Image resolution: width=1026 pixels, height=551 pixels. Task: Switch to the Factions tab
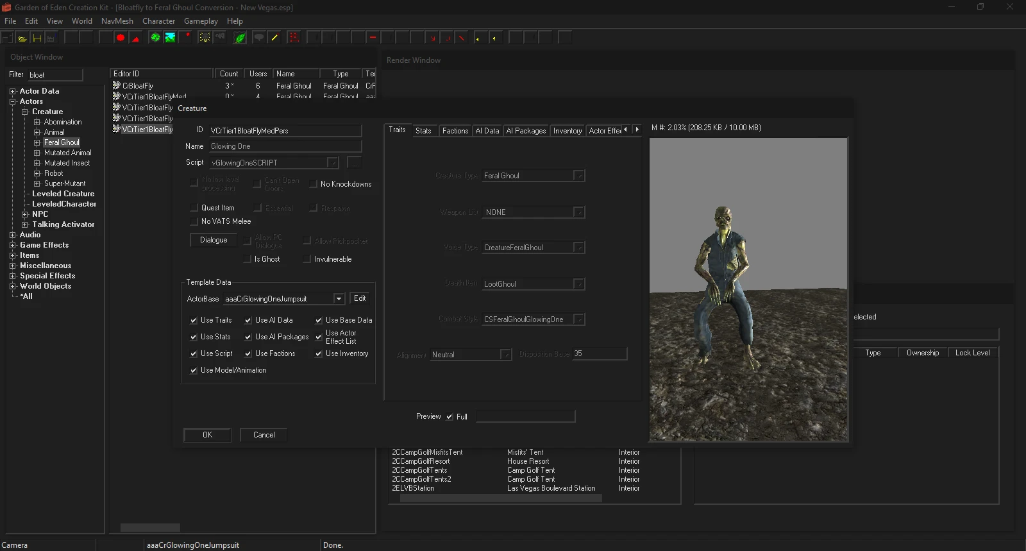pyautogui.click(x=455, y=131)
